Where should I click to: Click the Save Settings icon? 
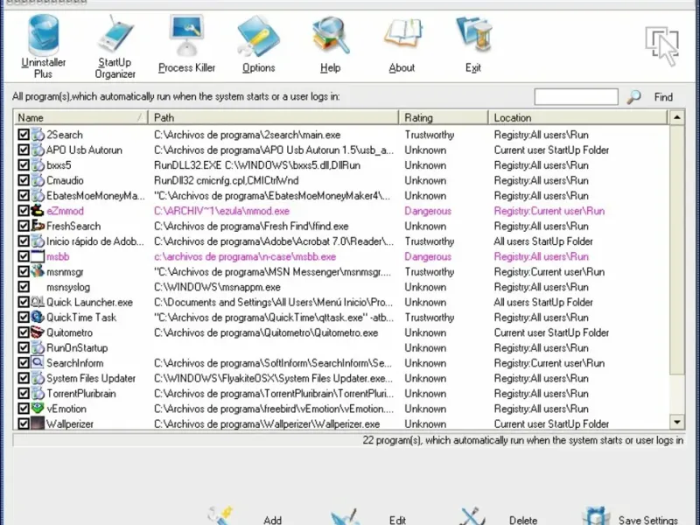(x=597, y=517)
